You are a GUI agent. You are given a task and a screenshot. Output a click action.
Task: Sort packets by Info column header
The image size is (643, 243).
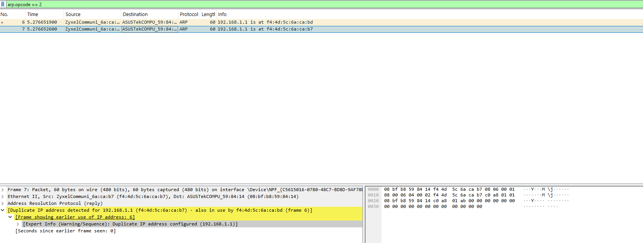[430, 14]
